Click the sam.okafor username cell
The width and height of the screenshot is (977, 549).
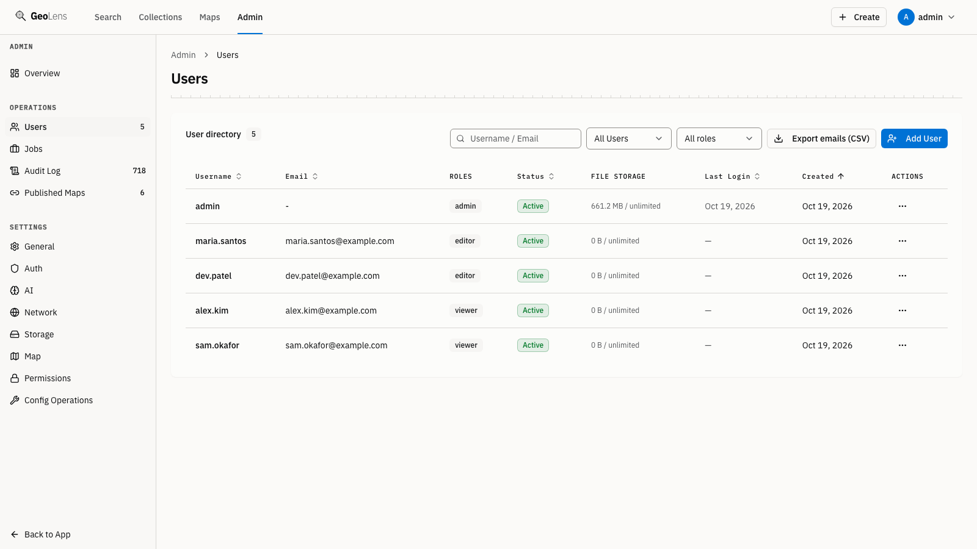(217, 345)
